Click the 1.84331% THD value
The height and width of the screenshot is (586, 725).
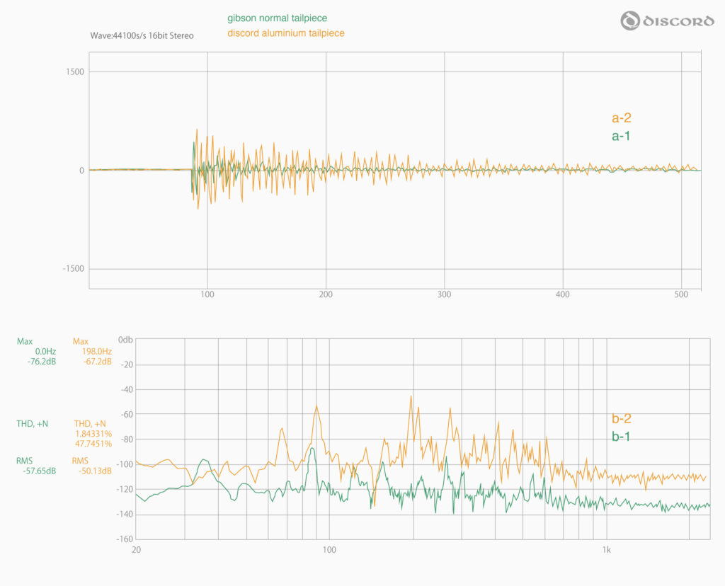[93, 433]
